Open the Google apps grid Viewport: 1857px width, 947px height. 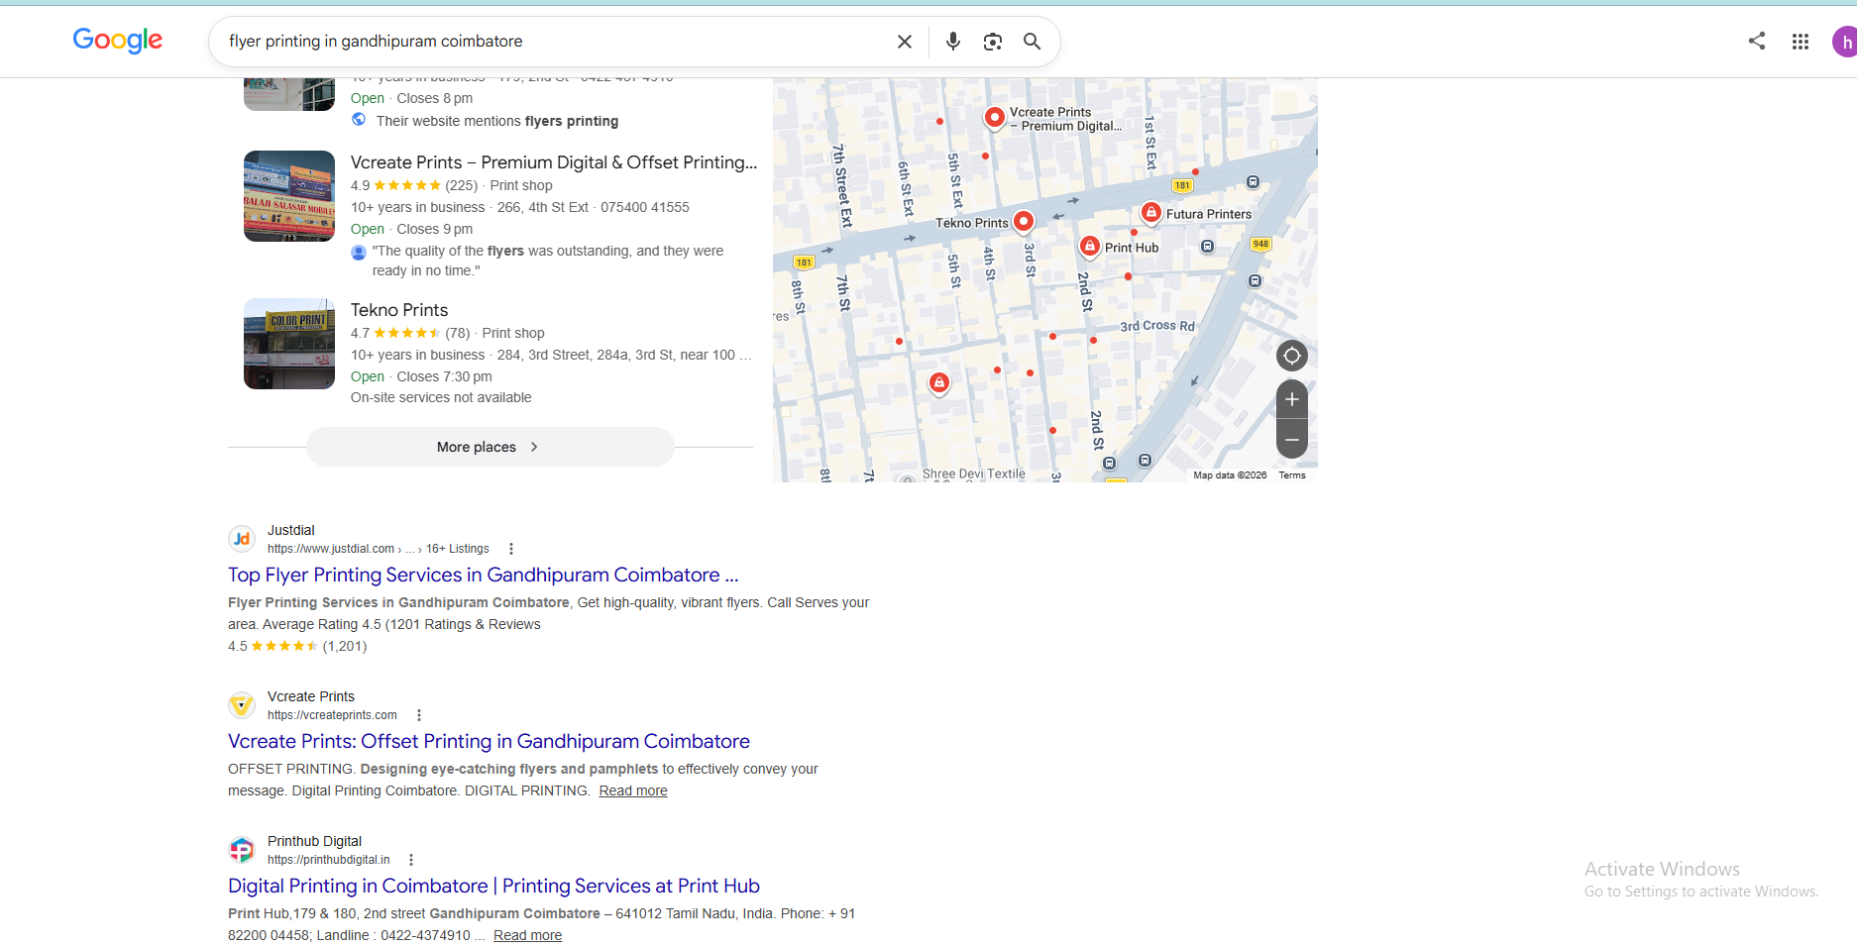(1801, 42)
